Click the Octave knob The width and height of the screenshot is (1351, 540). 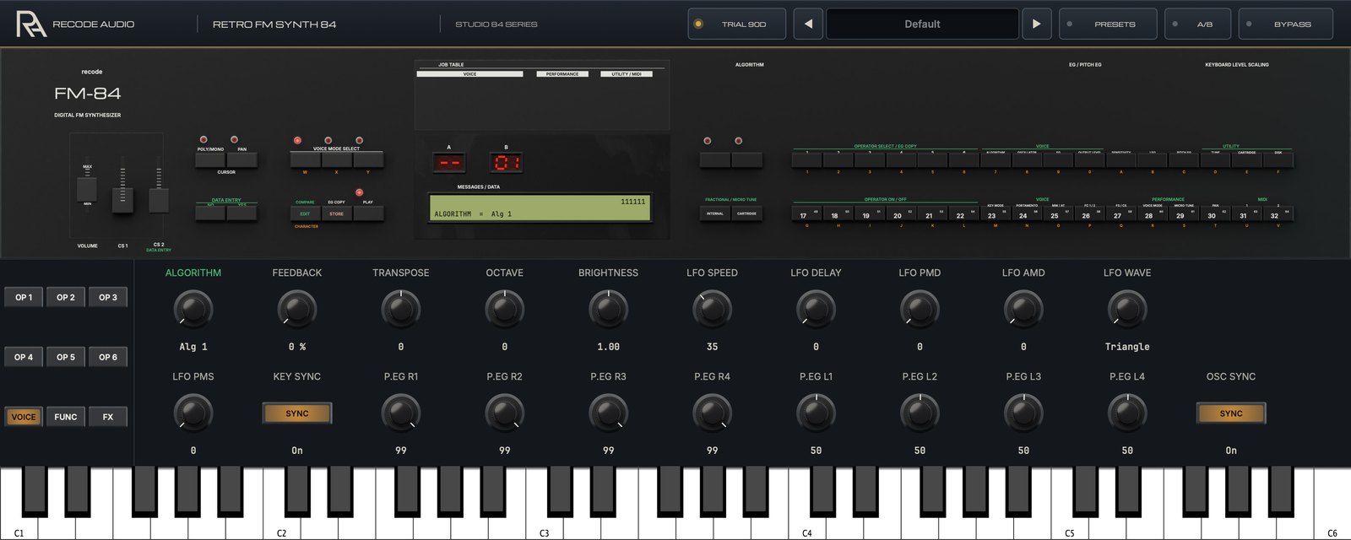tap(505, 309)
